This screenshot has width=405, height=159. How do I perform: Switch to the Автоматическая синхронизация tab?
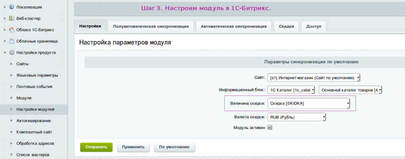(x=234, y=27)
